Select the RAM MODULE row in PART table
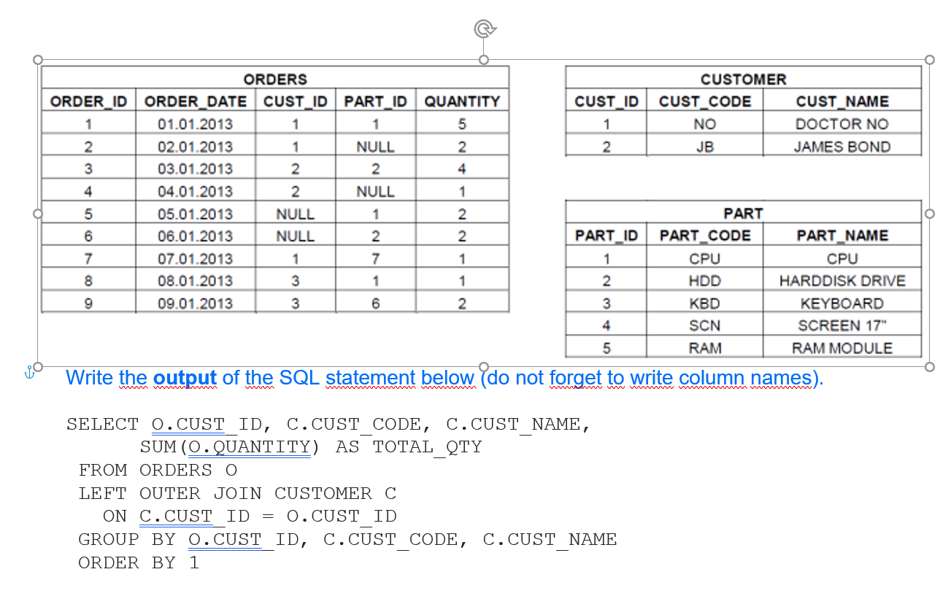 click(x=841, y=348)
